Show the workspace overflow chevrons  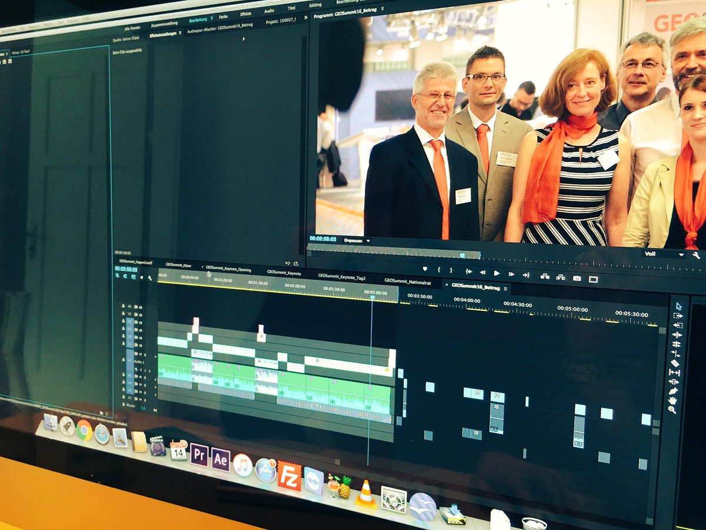point(306,18)
